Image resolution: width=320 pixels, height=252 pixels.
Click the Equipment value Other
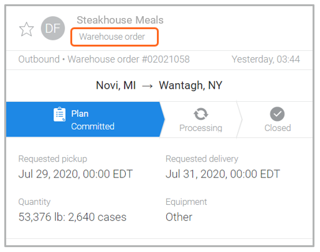[x=179, y=217]
